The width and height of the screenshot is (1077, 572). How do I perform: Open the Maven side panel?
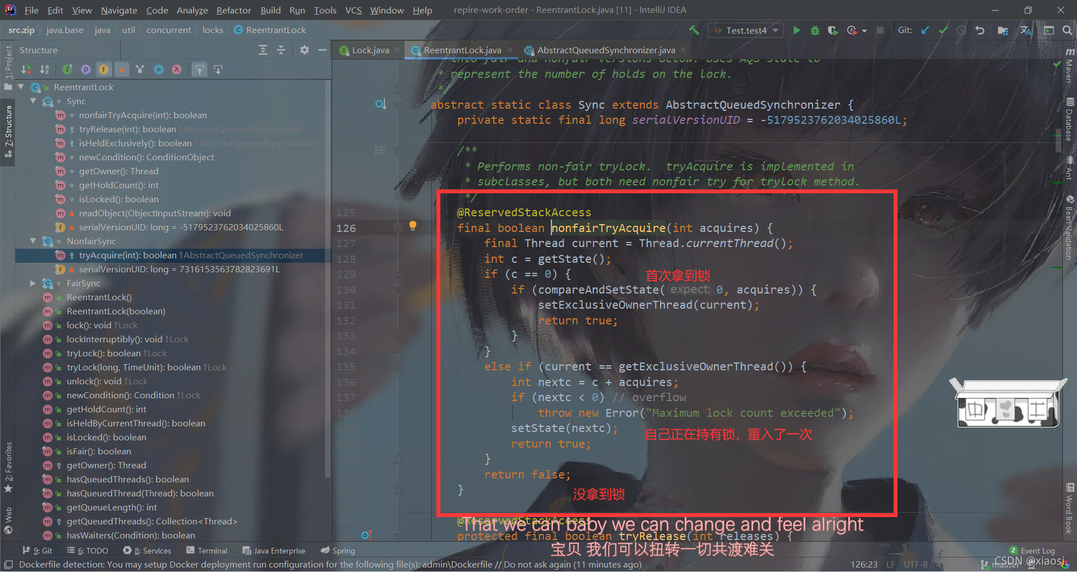(1070, 66)
